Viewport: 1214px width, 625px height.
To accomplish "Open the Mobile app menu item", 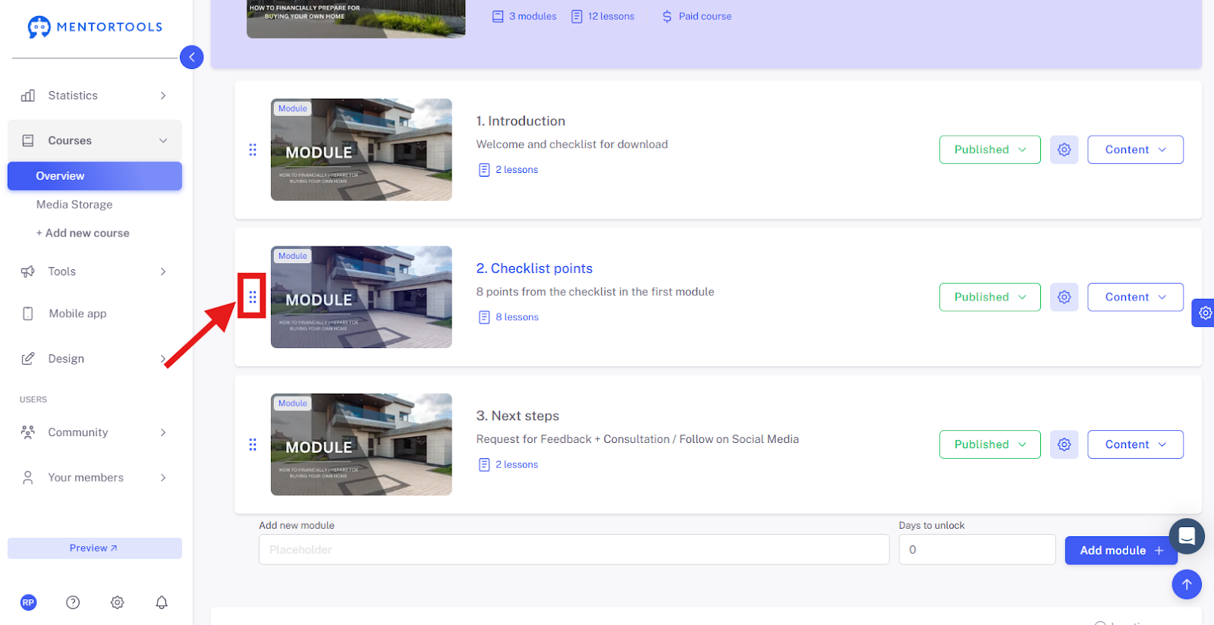I will coord(77,313).
